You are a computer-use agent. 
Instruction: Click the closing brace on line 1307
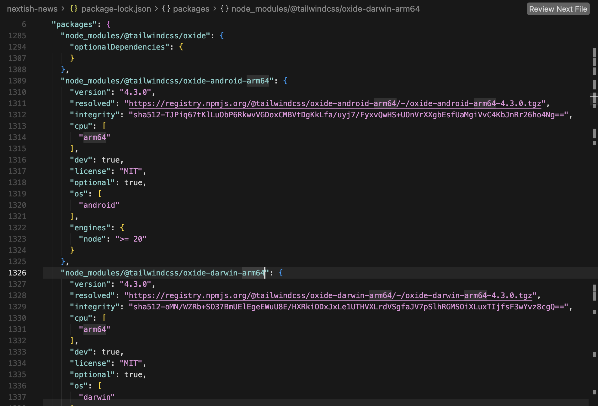pyautogui.click(x=72, y=58)
